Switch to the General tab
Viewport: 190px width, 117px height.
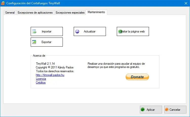coord(10,13)
